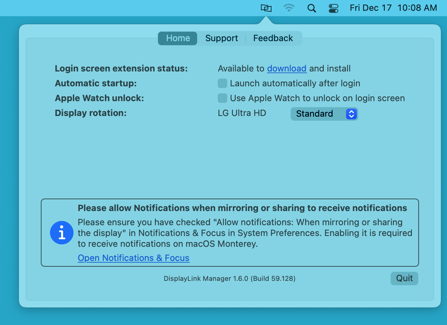Open Spotlight with the magnifying glass icon

pos(311,8)
